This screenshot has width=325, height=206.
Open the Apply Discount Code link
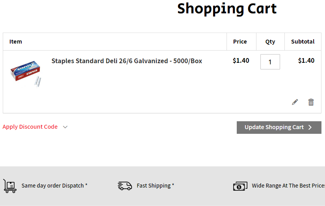[x=30, y=127]
